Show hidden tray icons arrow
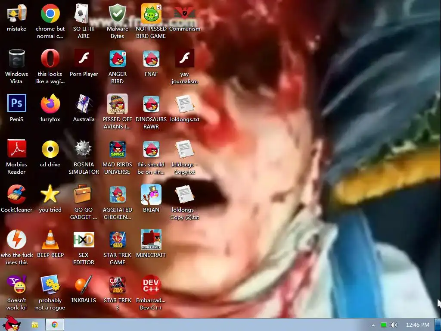Image resolution: width=441 pixels, height=331 pixels. [x=373, y=325]
